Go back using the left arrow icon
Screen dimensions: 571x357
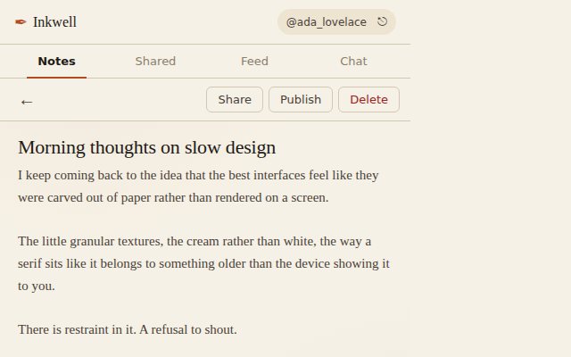click(27, 102)
